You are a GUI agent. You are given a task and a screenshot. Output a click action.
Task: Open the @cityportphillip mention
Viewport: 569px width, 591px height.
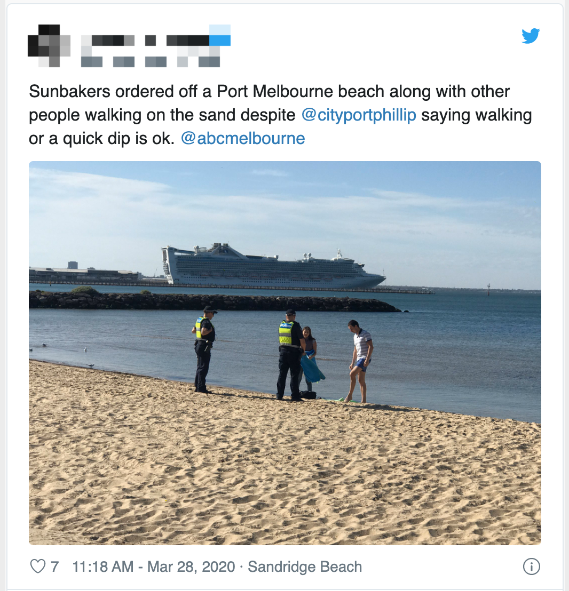(x=359, y=115)
